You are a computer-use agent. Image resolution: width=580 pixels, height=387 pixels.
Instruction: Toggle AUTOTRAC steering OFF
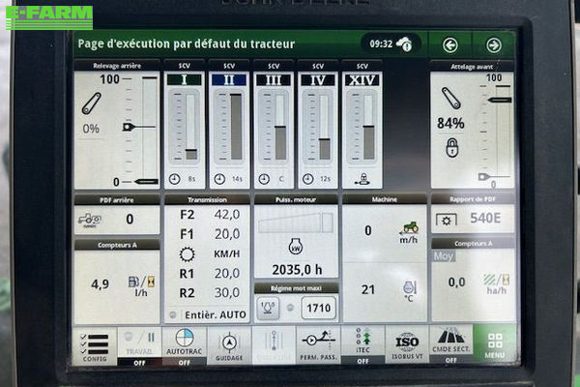coord(185,347)
